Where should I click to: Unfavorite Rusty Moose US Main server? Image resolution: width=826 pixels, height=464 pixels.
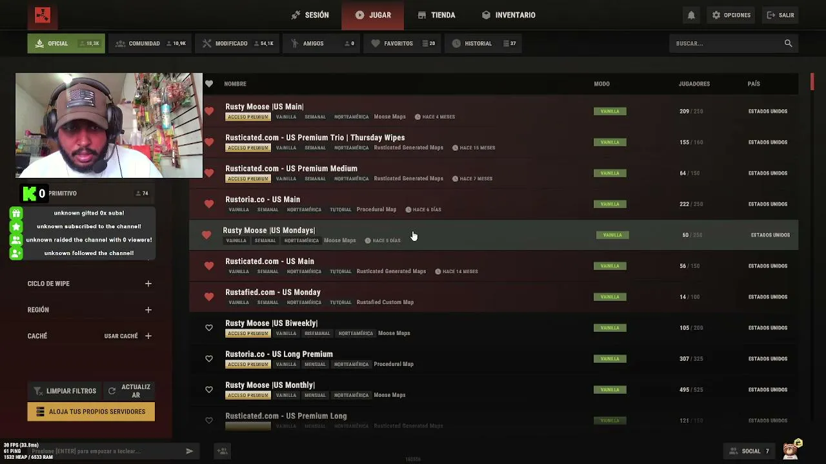tap(209, 111)
